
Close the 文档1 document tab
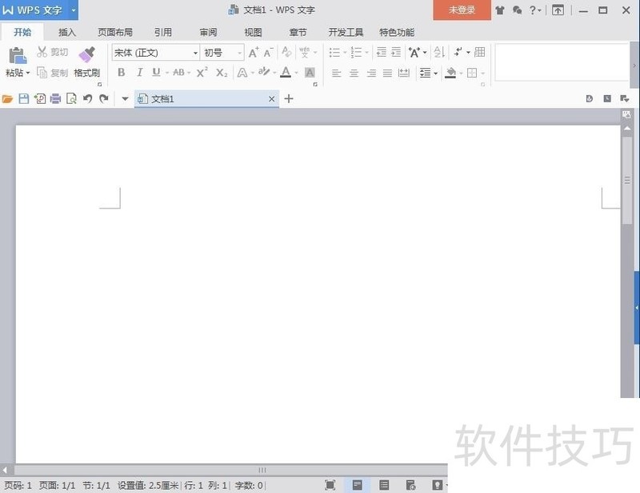[272, 99]
